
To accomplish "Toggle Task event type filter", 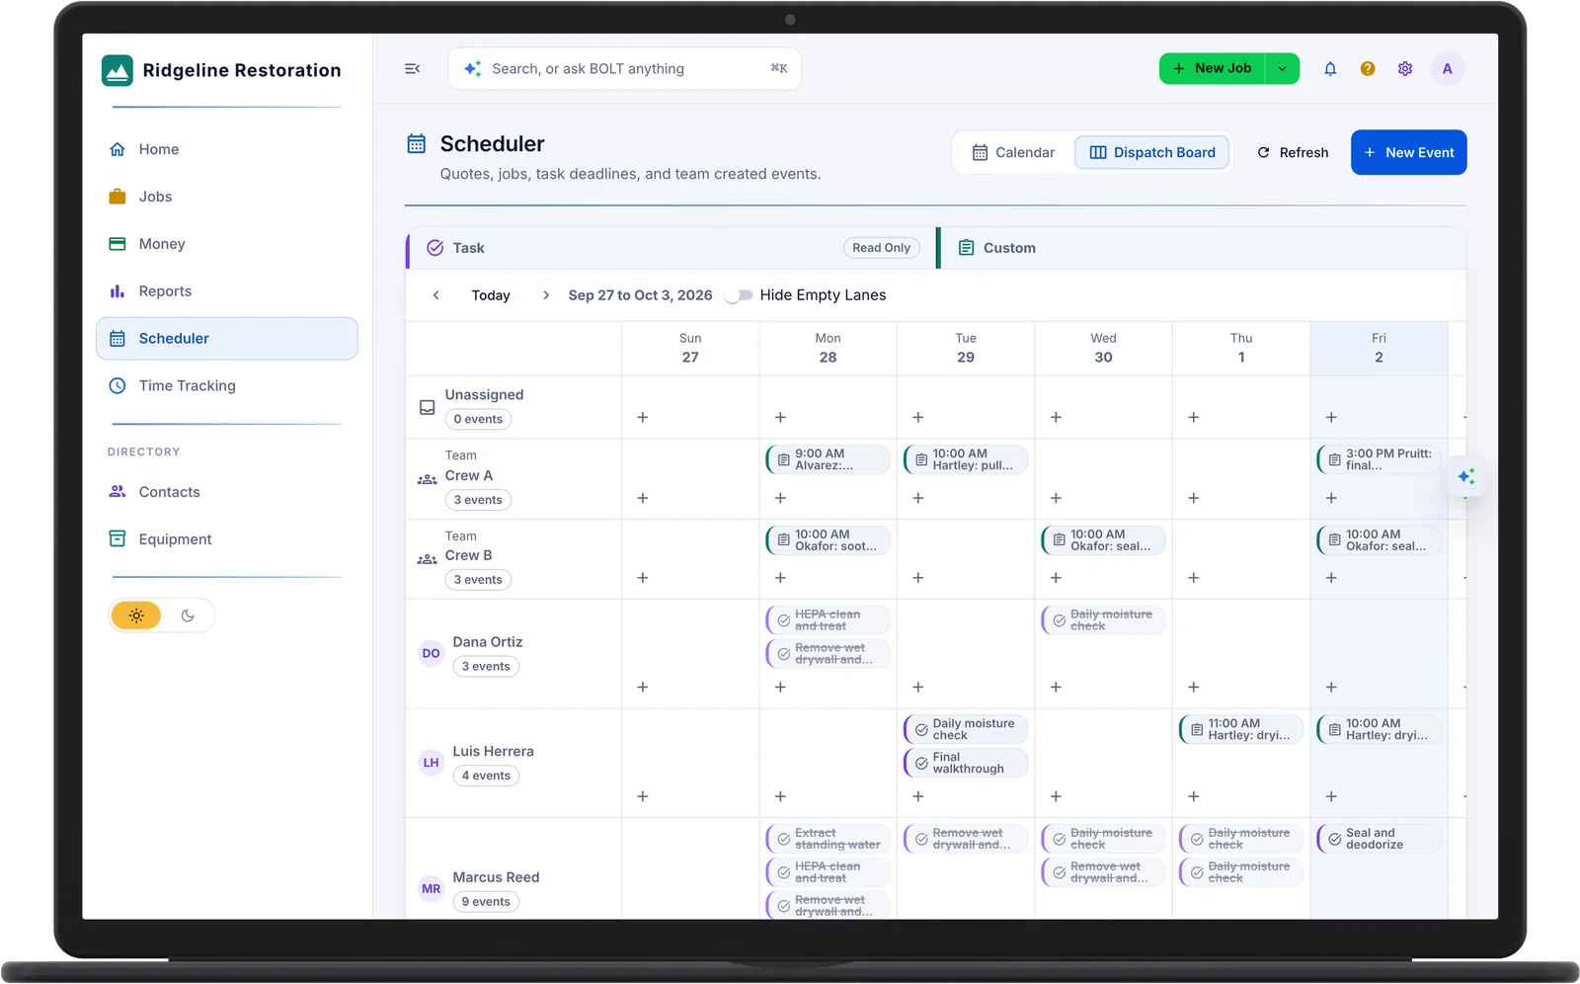I will [671, 248].
